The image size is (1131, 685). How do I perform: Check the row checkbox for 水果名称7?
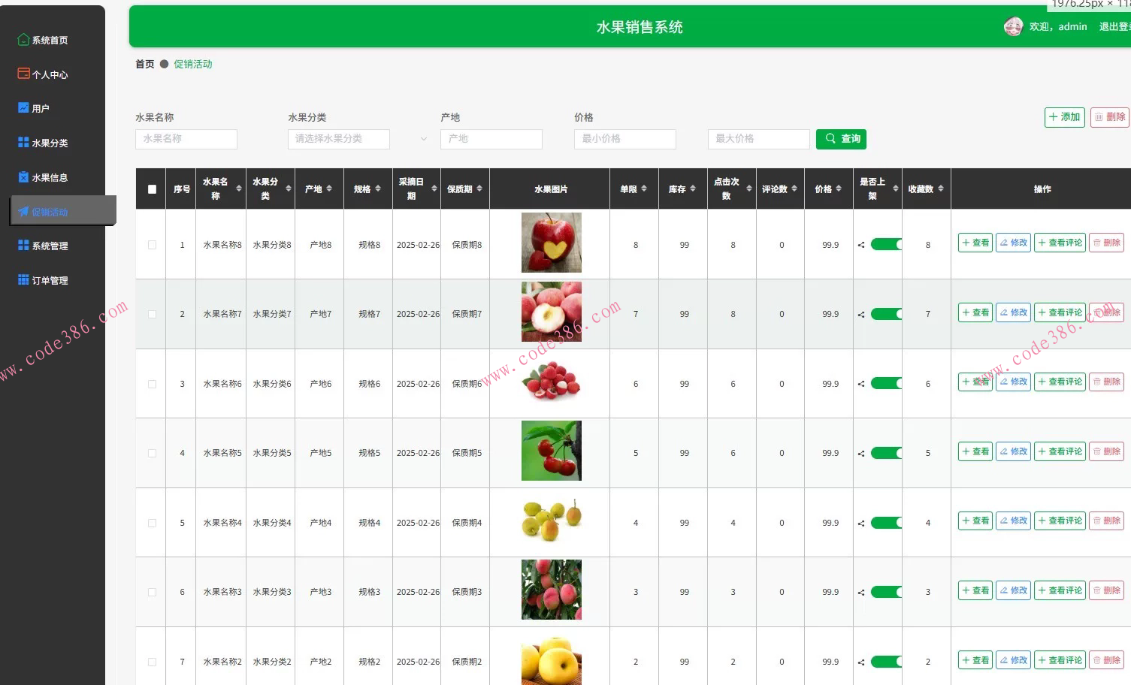[x=152, y=313]
